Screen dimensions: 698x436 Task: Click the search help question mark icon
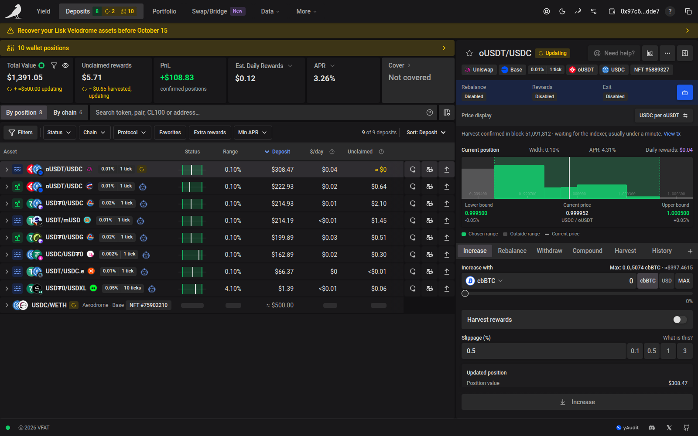430,112
